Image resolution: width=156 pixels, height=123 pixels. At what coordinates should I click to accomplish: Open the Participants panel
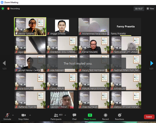click(56, 117)
